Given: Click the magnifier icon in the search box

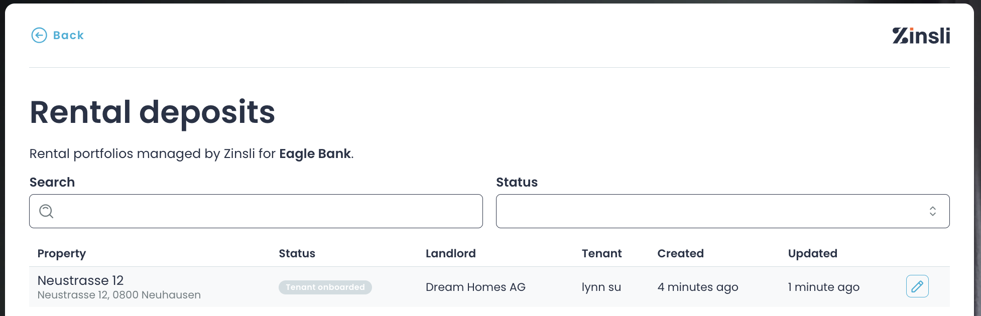Looking at the screenshot, I should coord(46,211).
